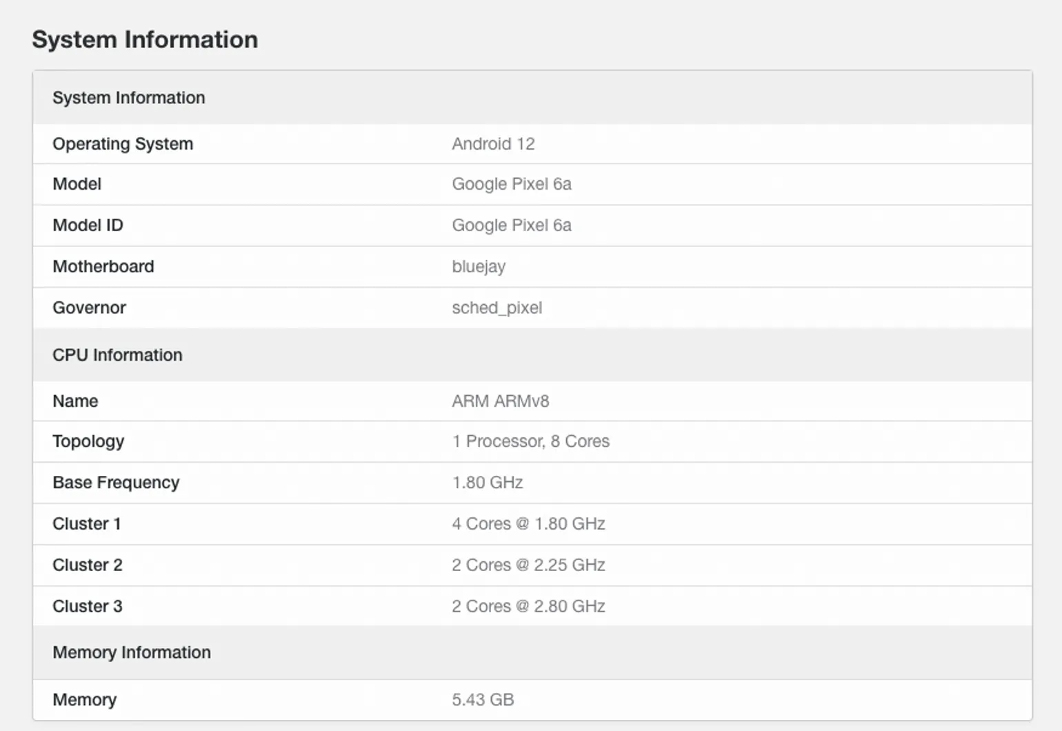Click the Name label under CPU Information
The width and height of the screenshot is (1062, 731).
coord(75,401)
